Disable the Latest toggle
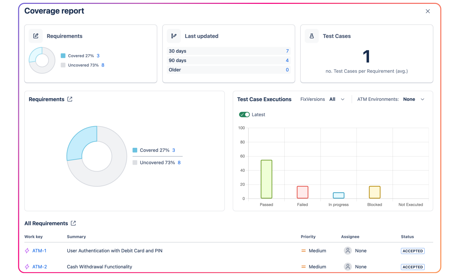 pyautogui.click(x=244, y=114)
